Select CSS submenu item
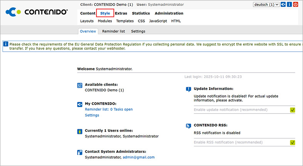Viewport: 303px width, 166px height. coord(141,21)
